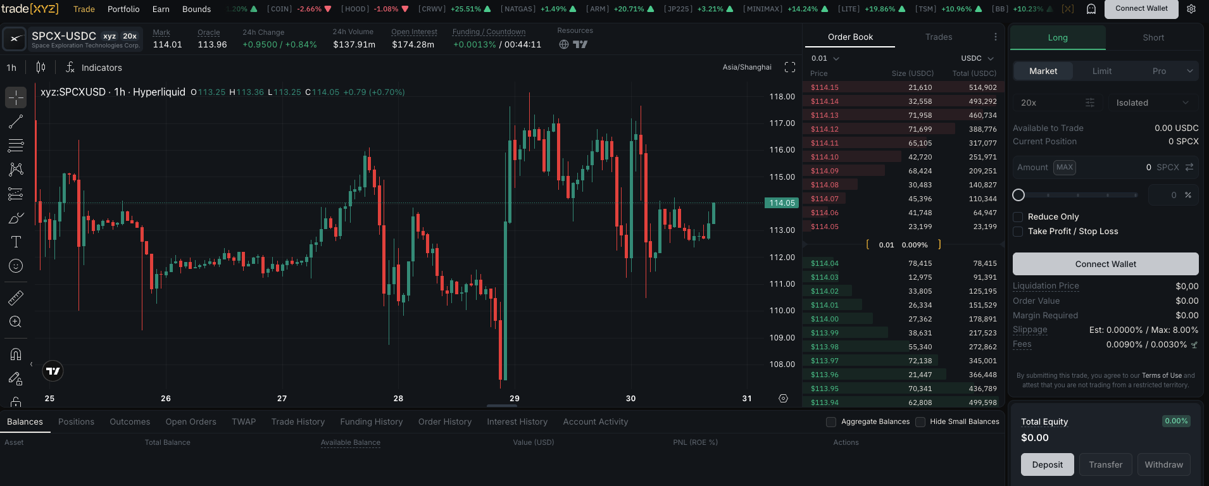Viewport: 1209px width, 486px height.
Task: Click the position size slider handle
Action: coord(1018,195)
